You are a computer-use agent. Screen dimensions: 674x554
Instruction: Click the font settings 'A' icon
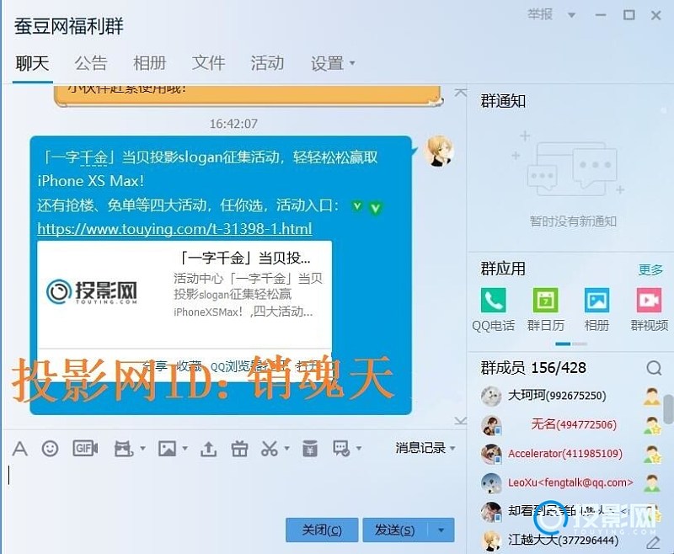click(x=19, y=449)
